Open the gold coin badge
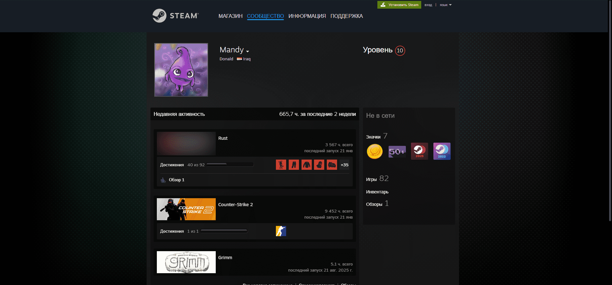This screenshot has height=285, width=612. (x=375, y=151)
